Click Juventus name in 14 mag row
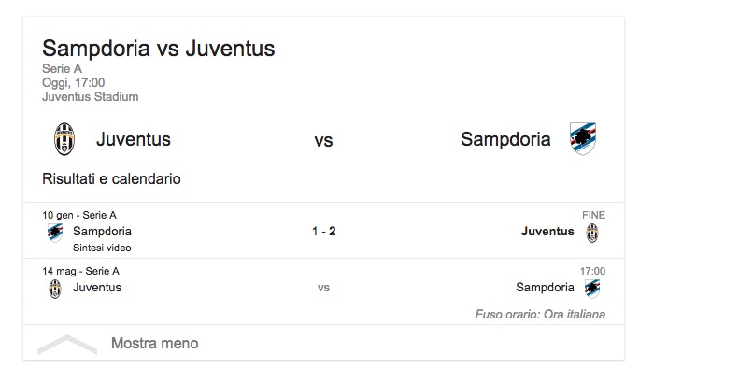Screen dimensions: 753x382 (x=97, y=287)
